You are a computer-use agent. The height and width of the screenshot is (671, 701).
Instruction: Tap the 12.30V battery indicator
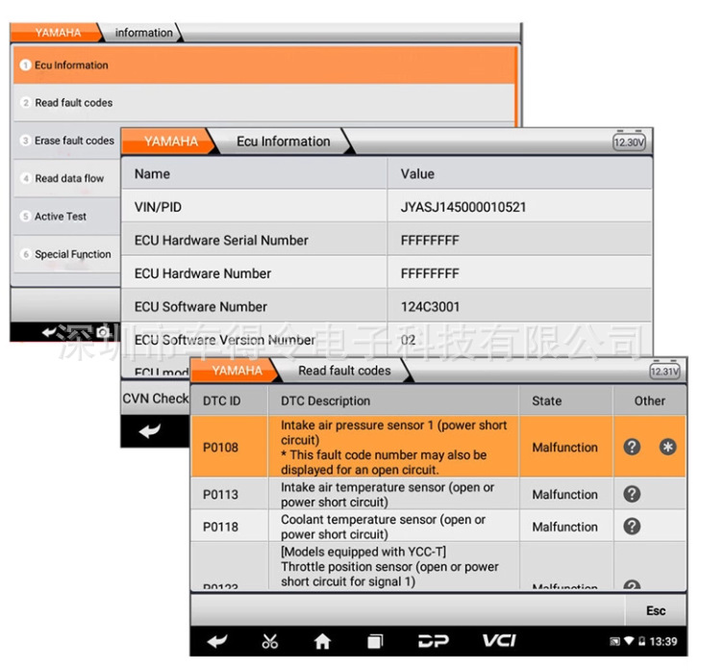point(629,142)
